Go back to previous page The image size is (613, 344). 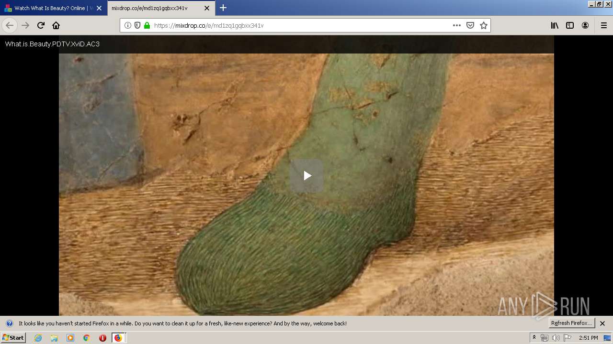pyautogui.click(x=10, y=25)
